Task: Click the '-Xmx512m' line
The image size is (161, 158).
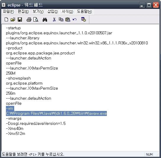Action: click(15, 133)
